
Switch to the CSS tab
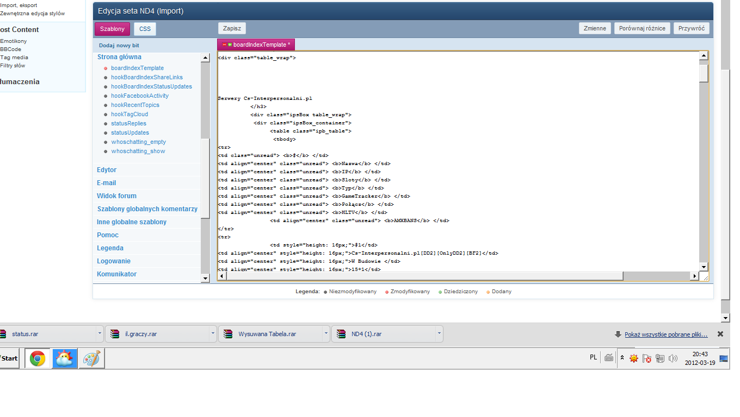(x=145, y=29)
